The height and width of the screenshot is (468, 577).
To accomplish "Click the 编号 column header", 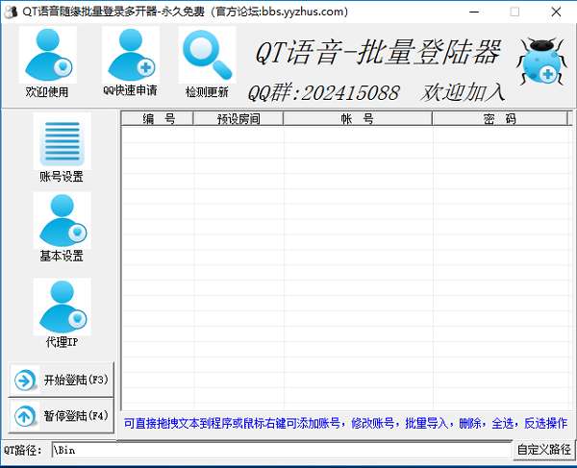I will click(x=157, y=119).
